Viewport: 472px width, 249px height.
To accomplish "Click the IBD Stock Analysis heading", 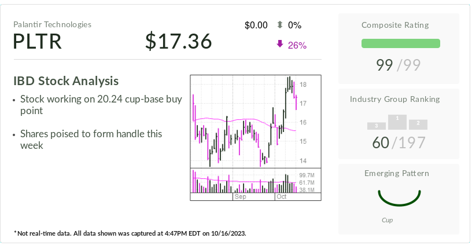I will (x=66, y=81).
